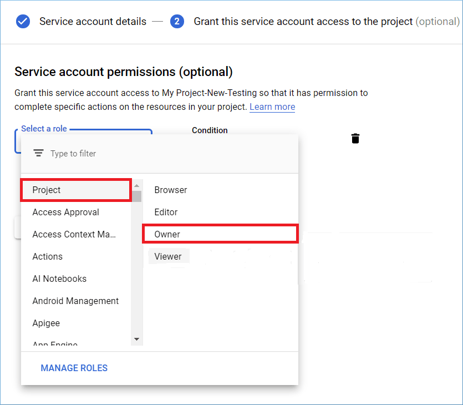The width and height of the screenshot is (463, 405).
Task: Click the Service account details step
Action: tap(93, 21)
